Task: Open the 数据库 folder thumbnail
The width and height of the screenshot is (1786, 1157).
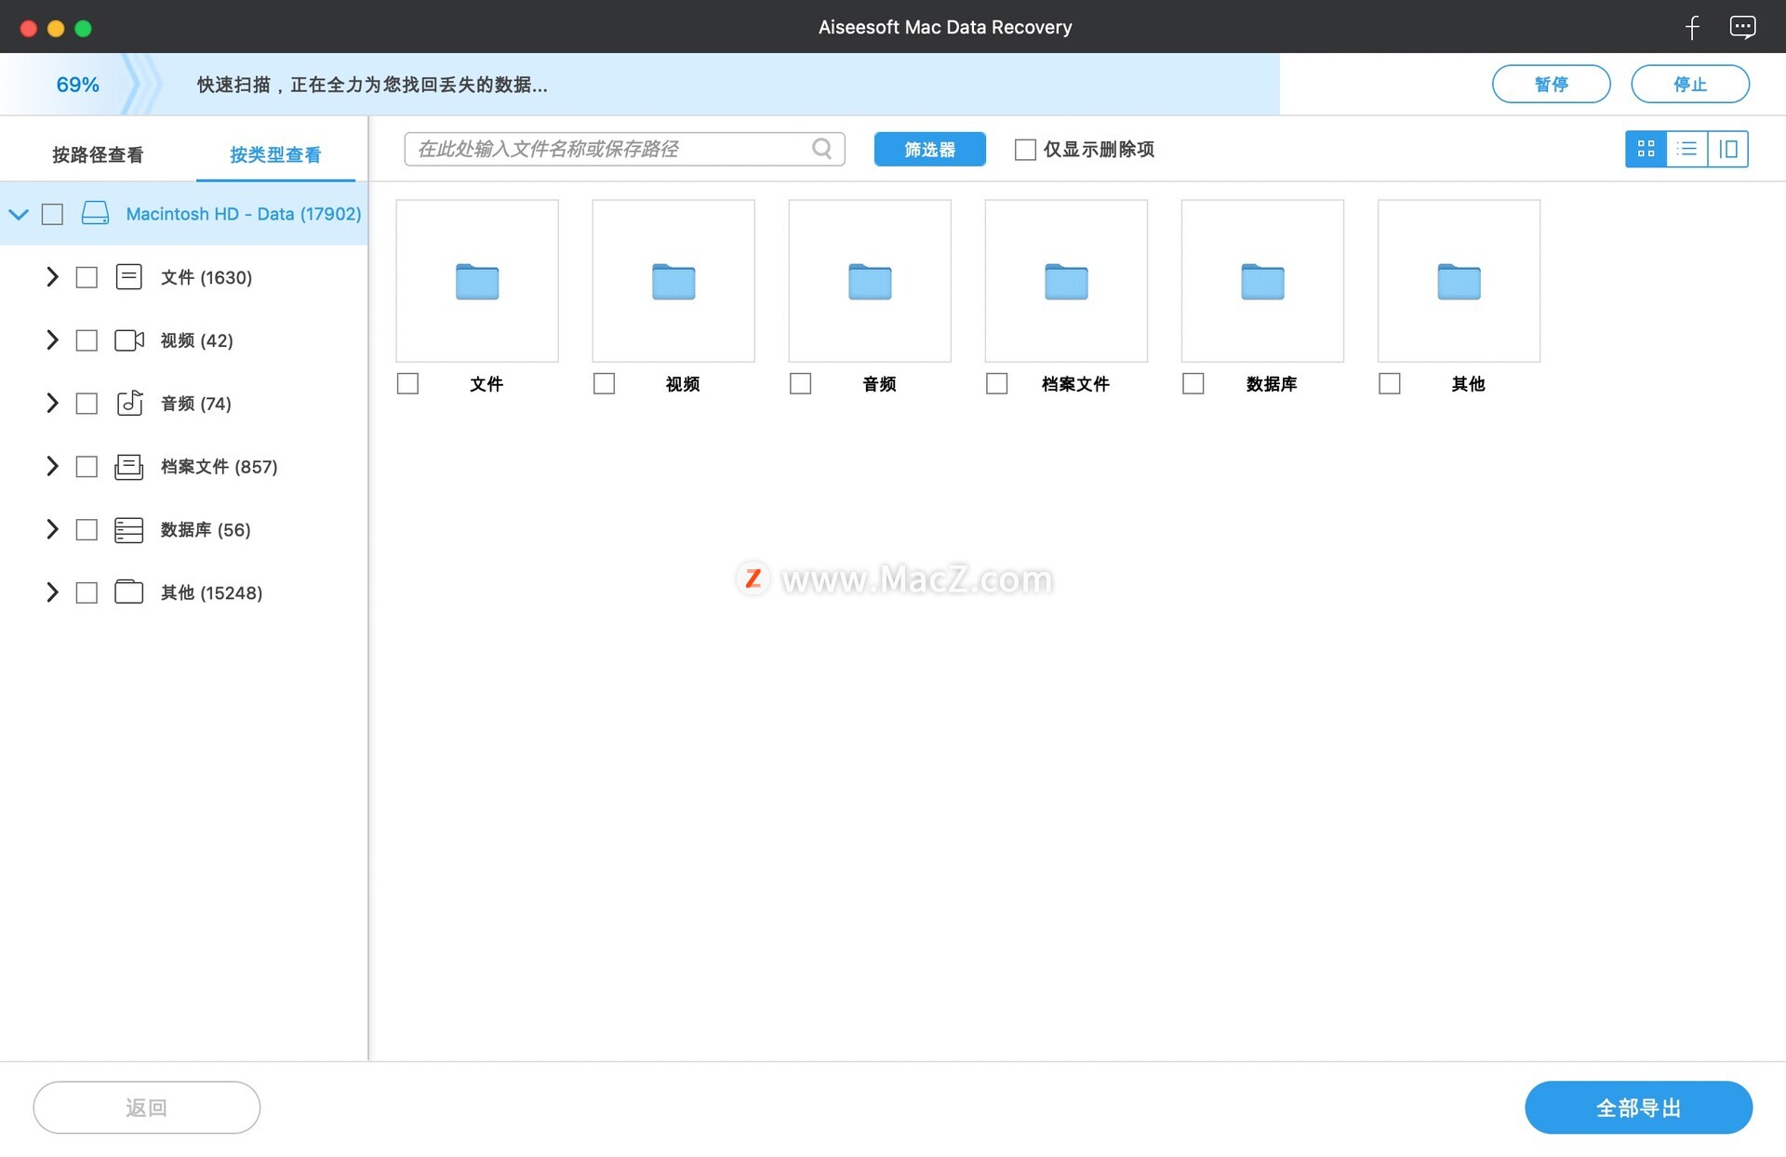Action: (1262, 281)
